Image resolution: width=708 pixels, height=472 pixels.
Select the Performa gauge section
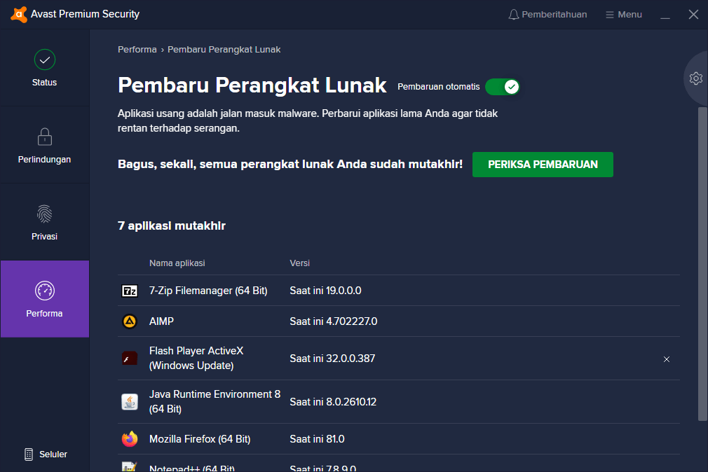point(45,299)
